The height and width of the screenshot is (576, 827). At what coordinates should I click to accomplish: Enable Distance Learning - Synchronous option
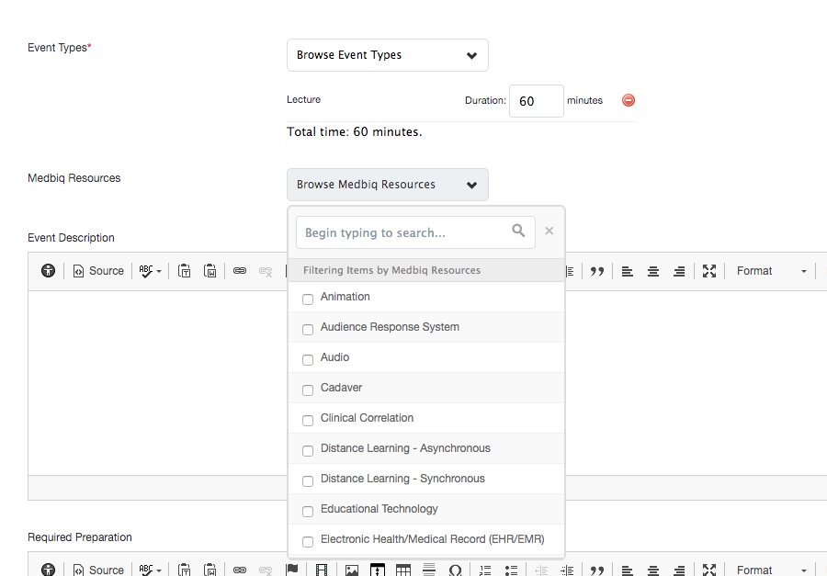[308, 480]
